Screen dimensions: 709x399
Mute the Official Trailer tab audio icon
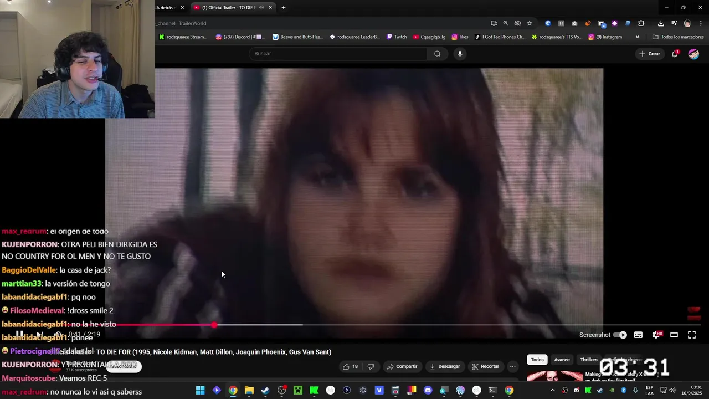tap(261, 7)
